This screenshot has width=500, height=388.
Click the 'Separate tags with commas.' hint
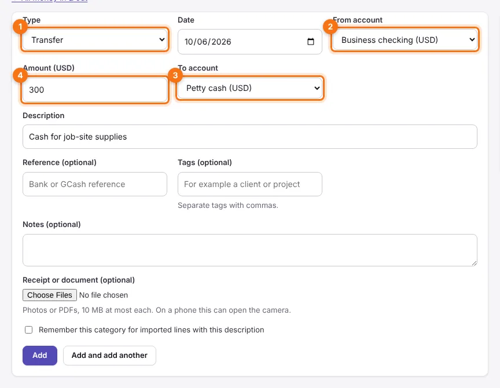[228, 205]
